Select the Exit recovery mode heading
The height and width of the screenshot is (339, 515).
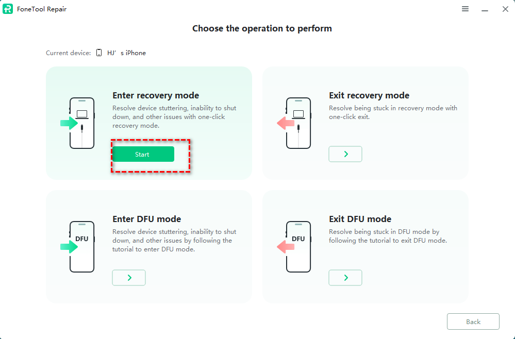click(369, 95)
